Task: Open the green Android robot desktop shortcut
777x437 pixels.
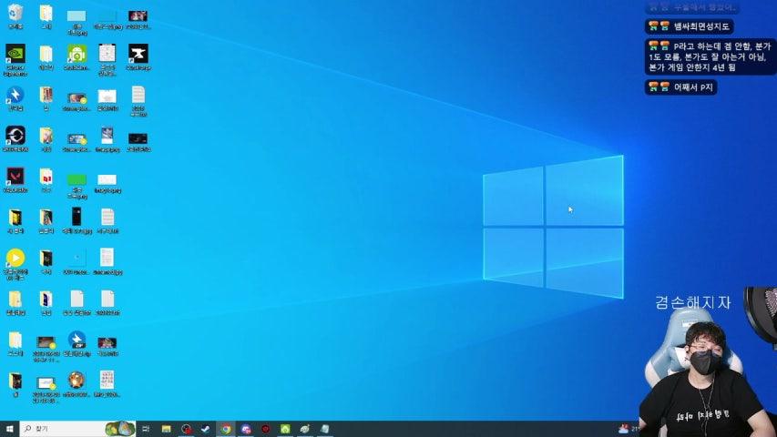Action: (x=77, y=57)
